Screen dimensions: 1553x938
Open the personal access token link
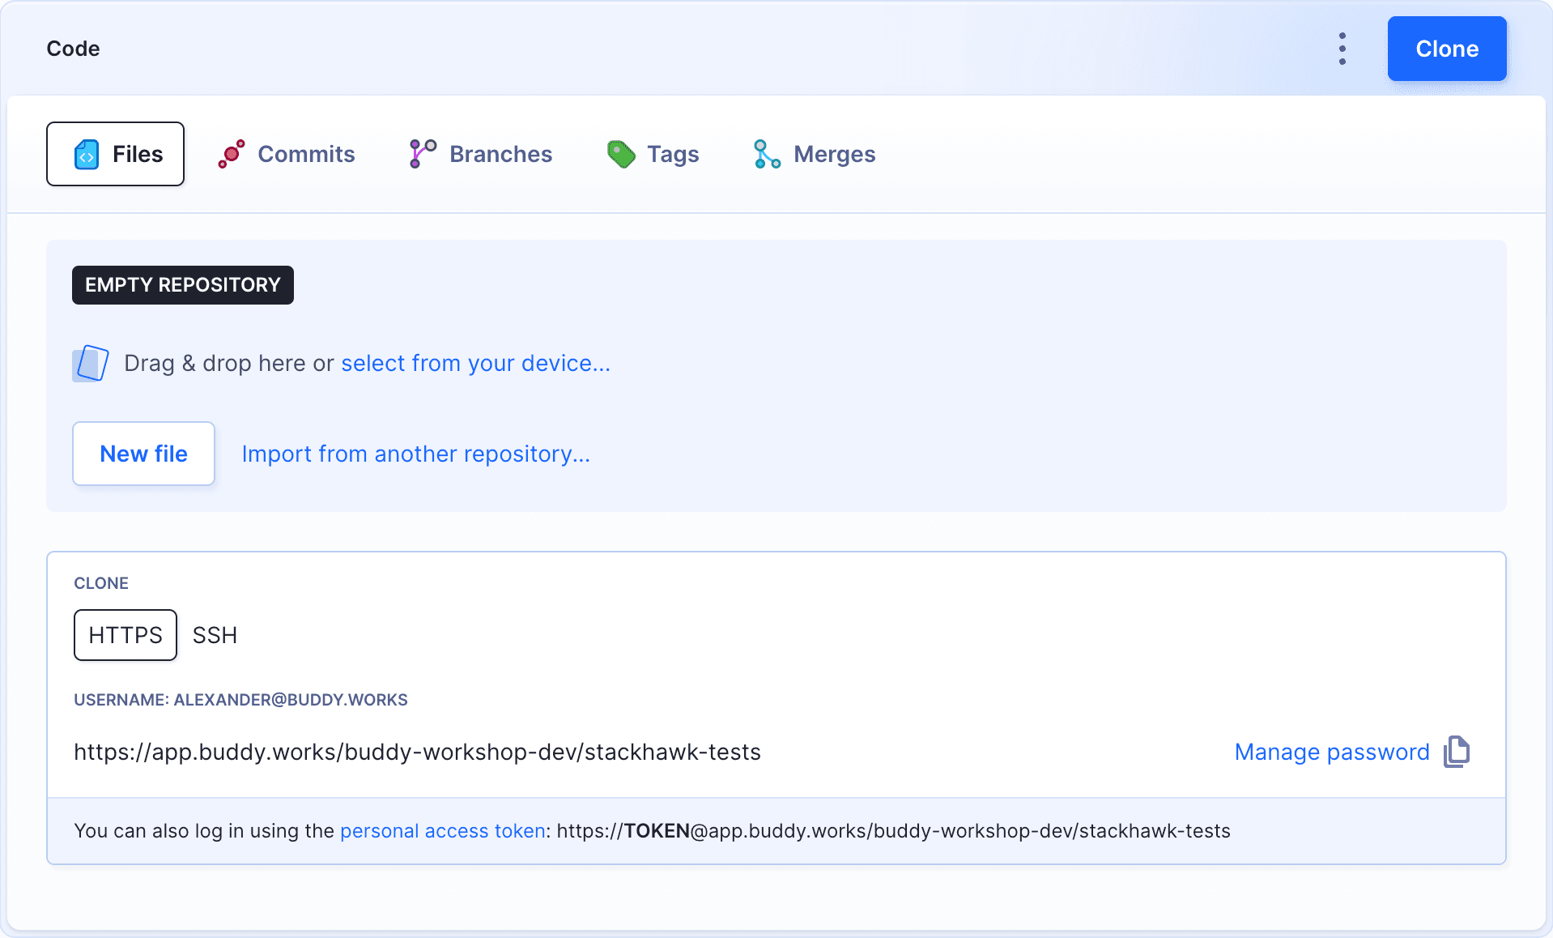coord(443,831)
